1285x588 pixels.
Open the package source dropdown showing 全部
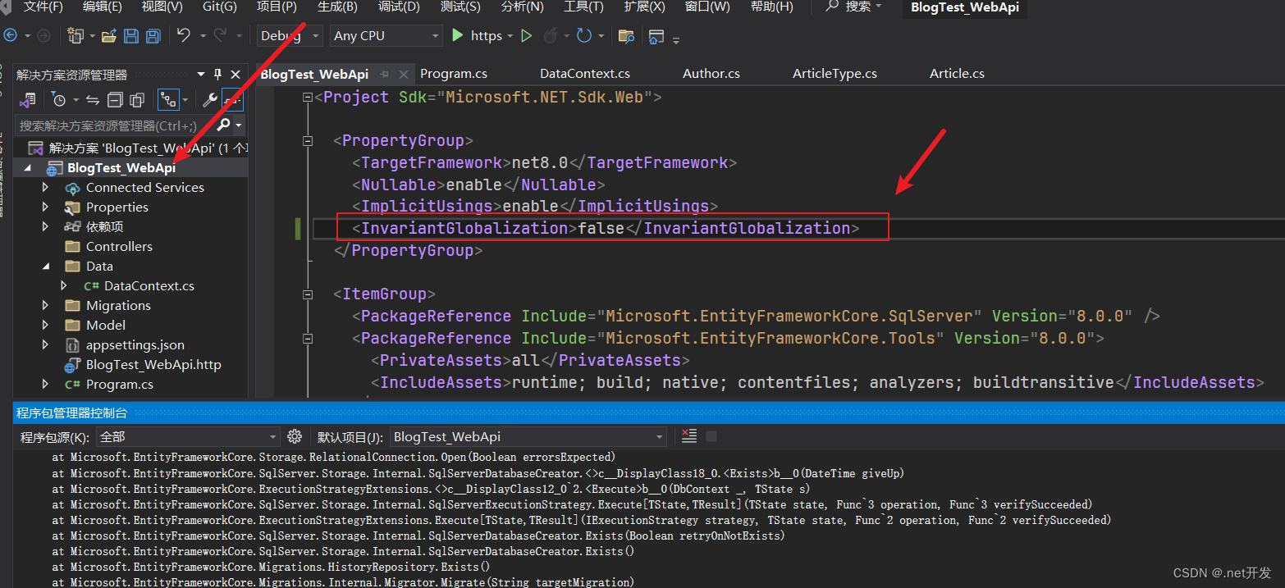tap(189, 437)
